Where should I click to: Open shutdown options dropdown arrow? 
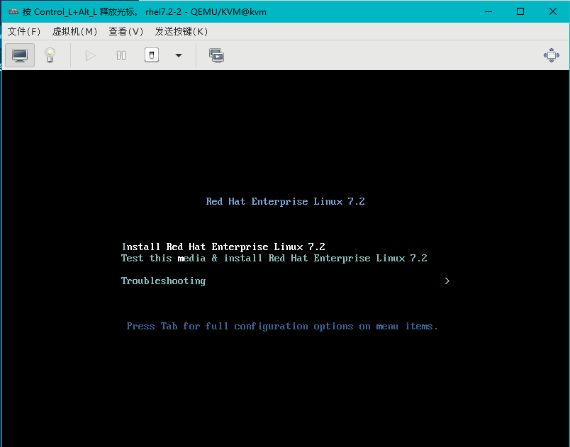(x=179, y=55)
